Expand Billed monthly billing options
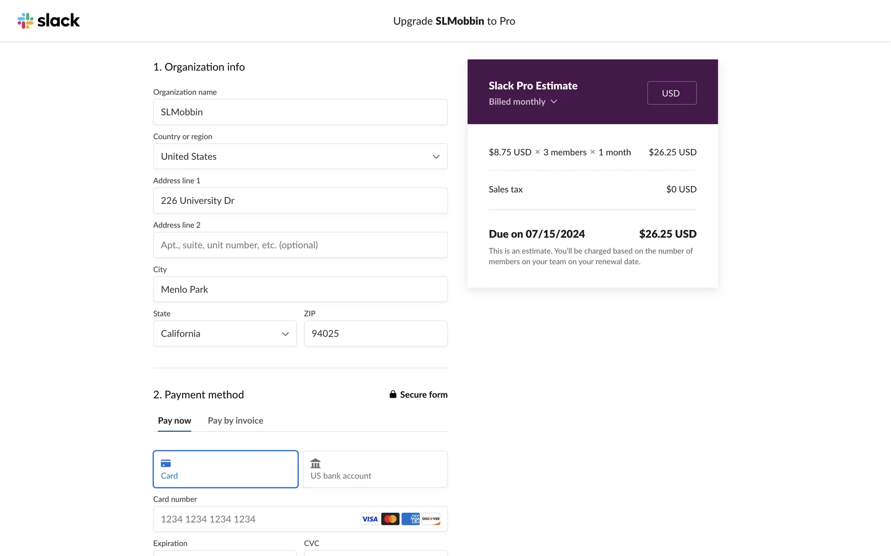Viewport: 891px width, 556px height. click(x=523, y=101)
